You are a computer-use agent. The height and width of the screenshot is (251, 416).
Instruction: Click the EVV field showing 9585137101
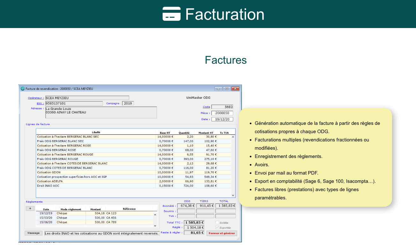pos(74,103)
